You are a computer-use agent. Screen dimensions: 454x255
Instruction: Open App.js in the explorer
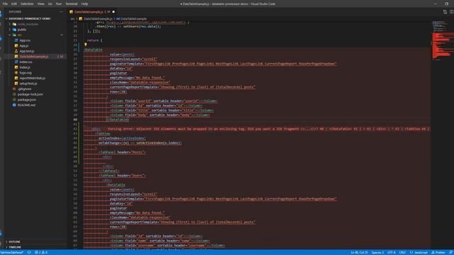(23, 45)
